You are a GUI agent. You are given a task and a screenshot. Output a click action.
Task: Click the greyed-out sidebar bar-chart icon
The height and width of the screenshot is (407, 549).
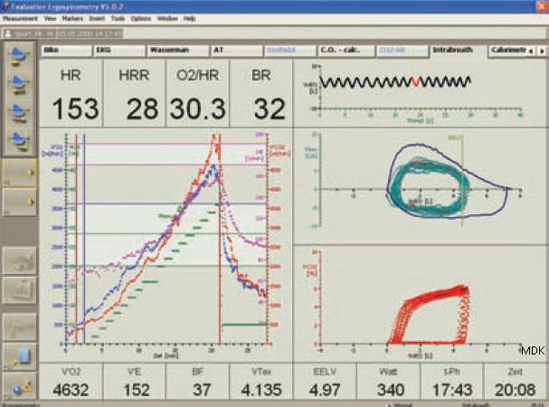pos(19,290)
